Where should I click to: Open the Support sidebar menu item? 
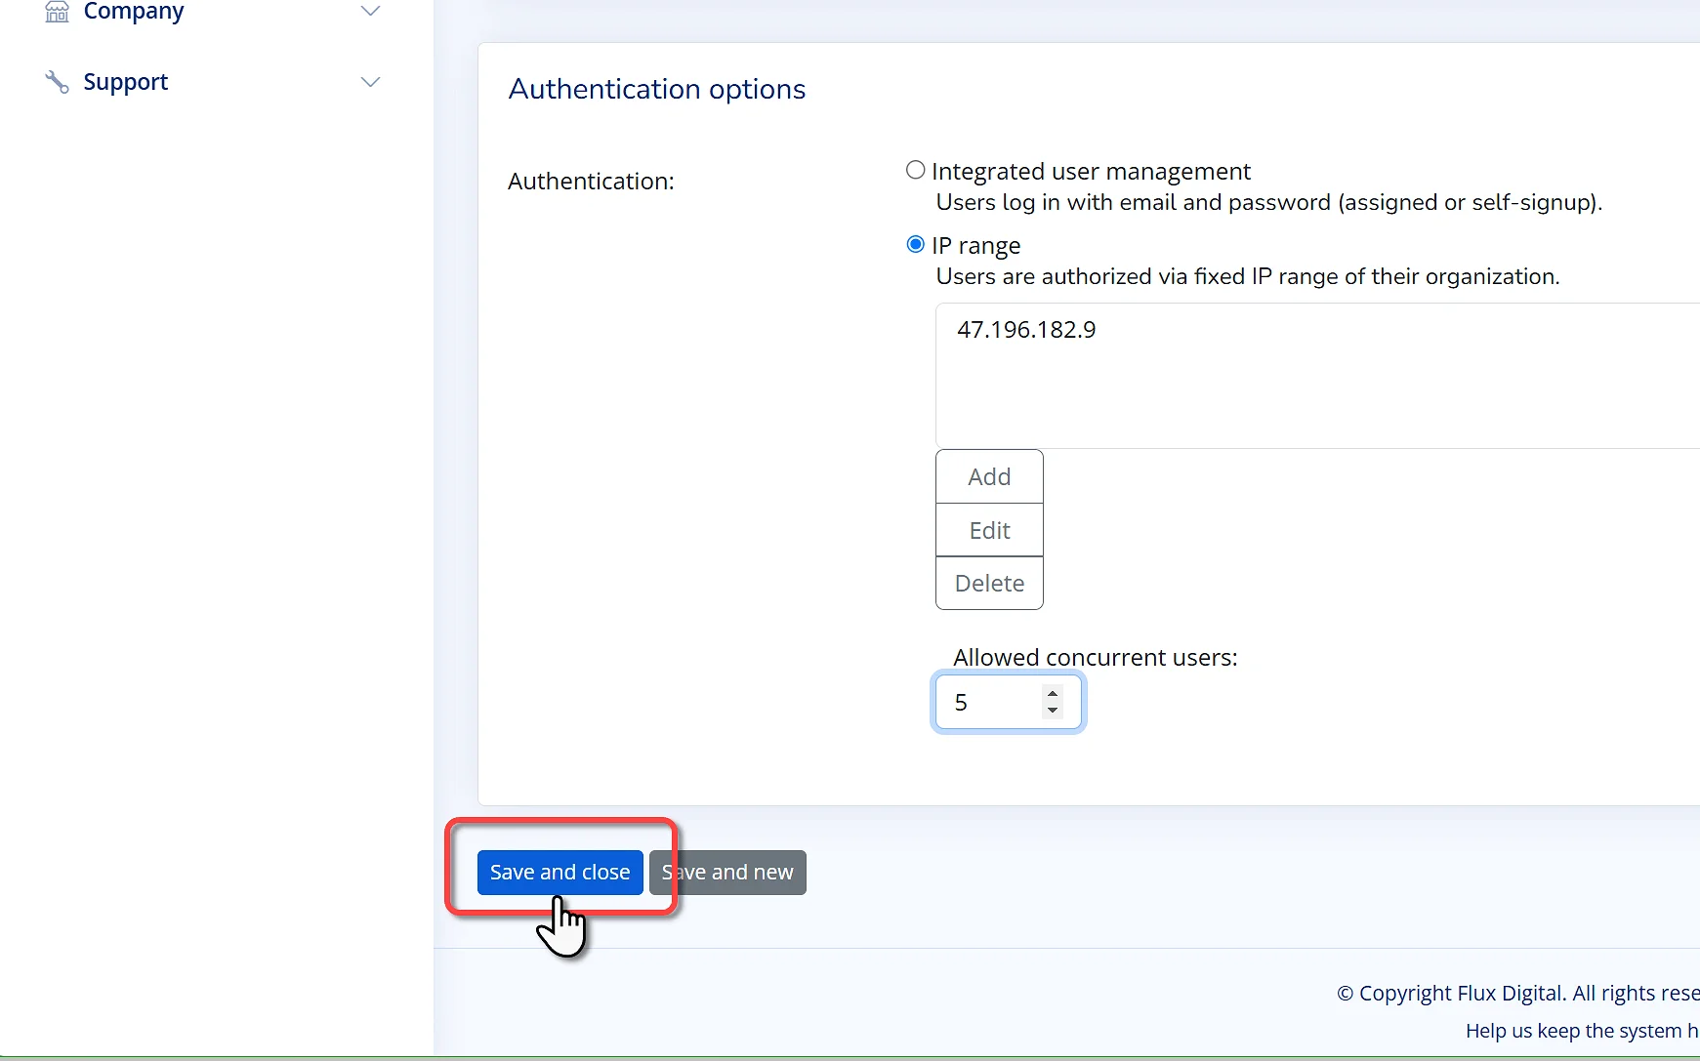pos(126,82)
